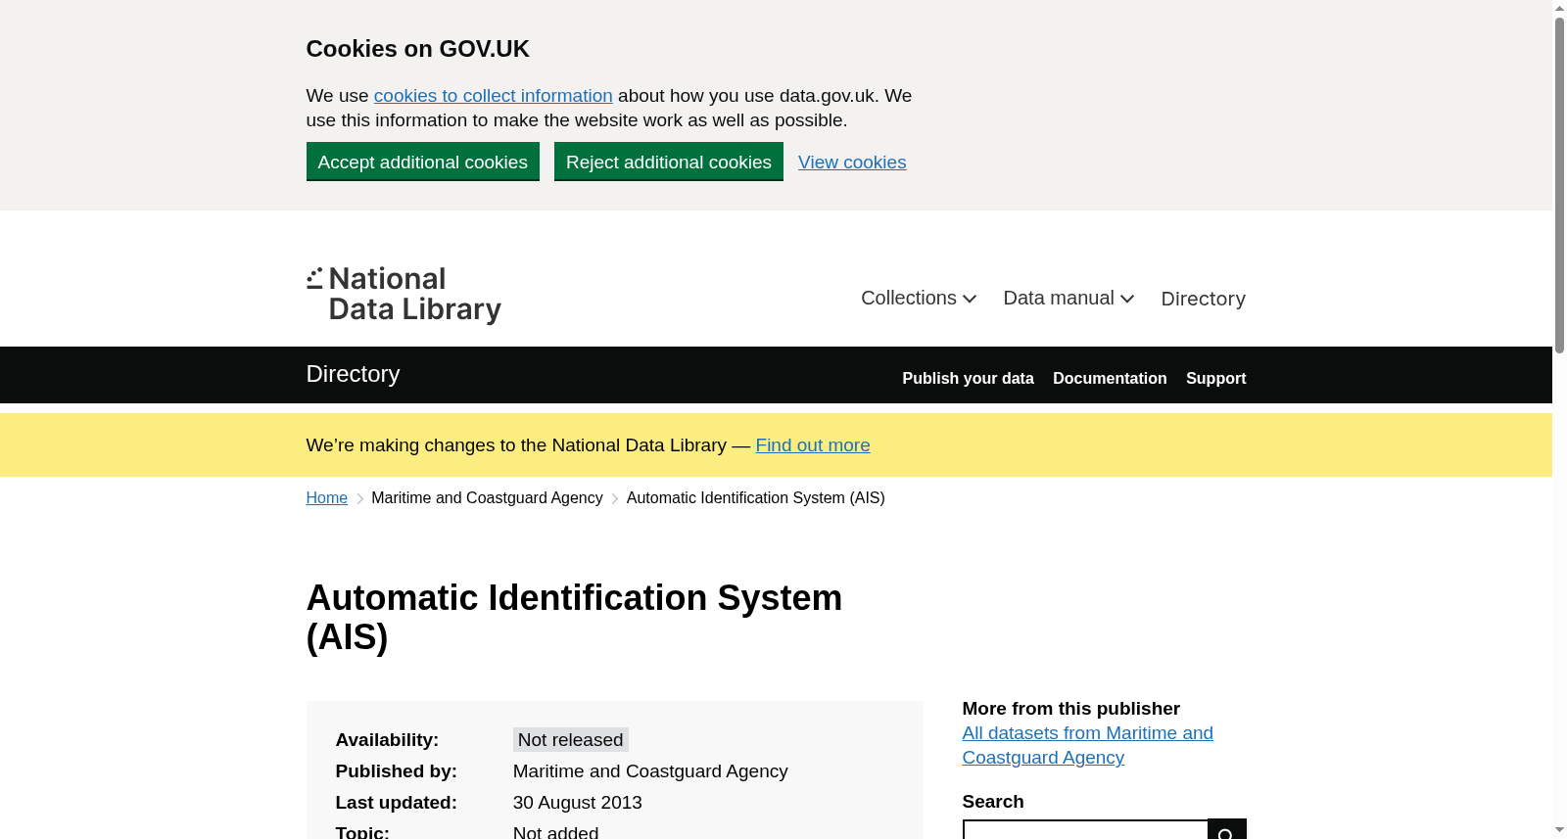Click the scrollbar up arrow
The height and width of the screenshot is (839, 1567).
coord(1559,8)
